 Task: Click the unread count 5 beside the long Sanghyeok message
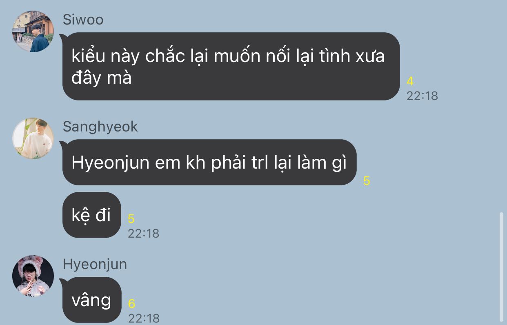[367, 181]
